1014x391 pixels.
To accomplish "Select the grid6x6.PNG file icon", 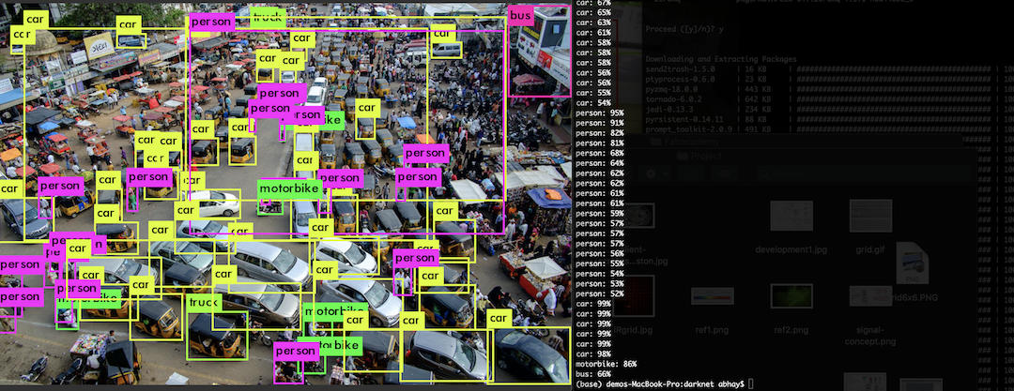I will [912, 263].
